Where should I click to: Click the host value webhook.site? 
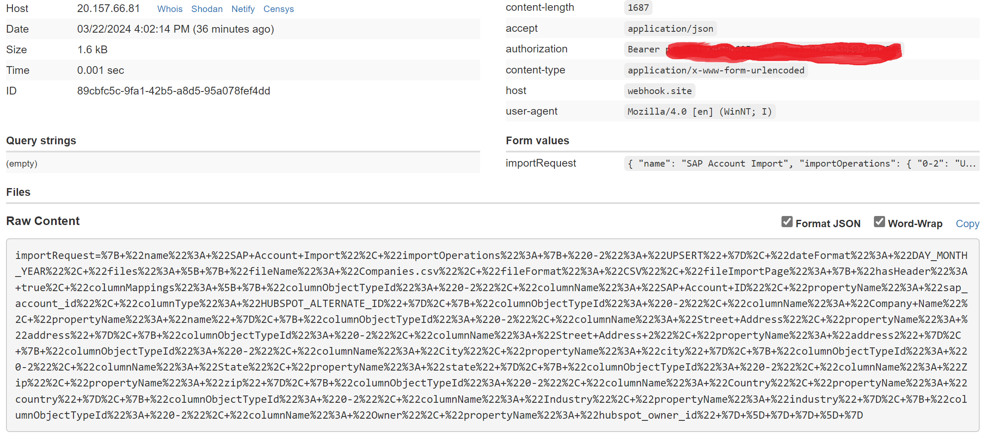coord(659,91)
